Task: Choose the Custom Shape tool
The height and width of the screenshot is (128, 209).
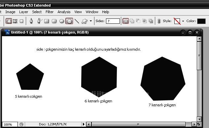Action: [x=85, y=21]
